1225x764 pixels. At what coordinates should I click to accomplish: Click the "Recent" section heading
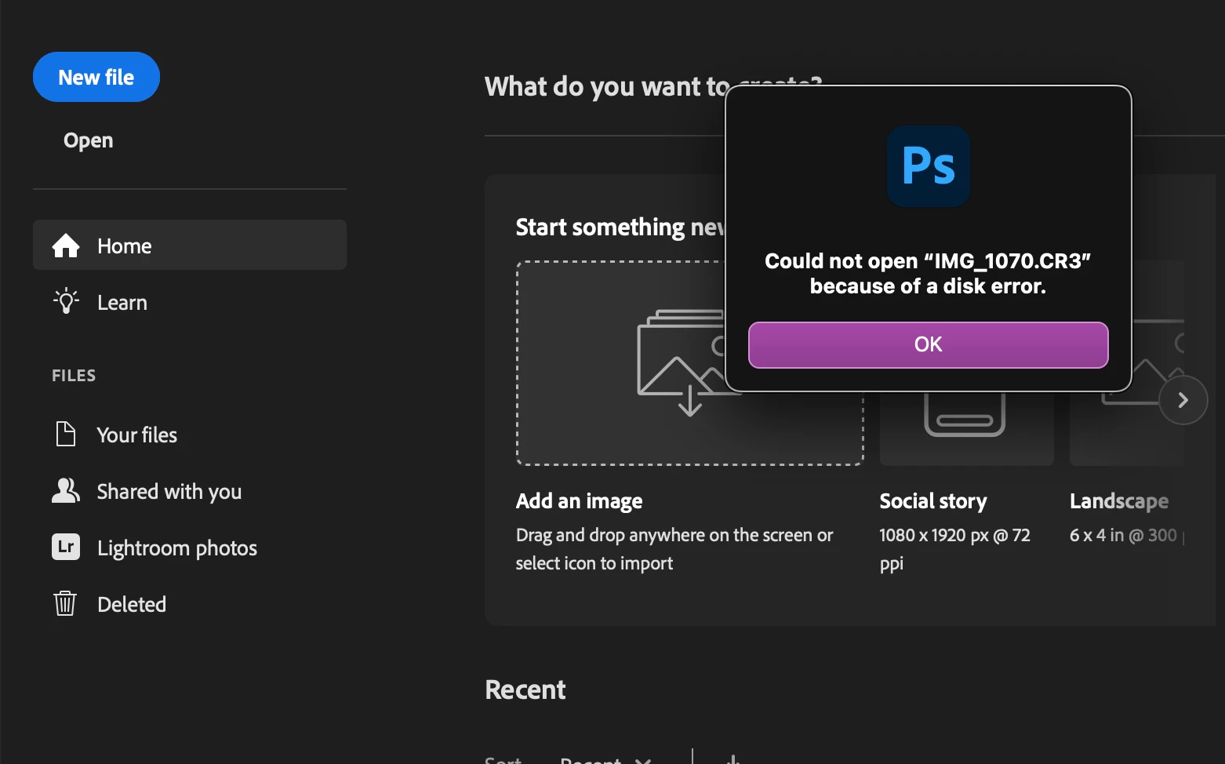point(525,689)
